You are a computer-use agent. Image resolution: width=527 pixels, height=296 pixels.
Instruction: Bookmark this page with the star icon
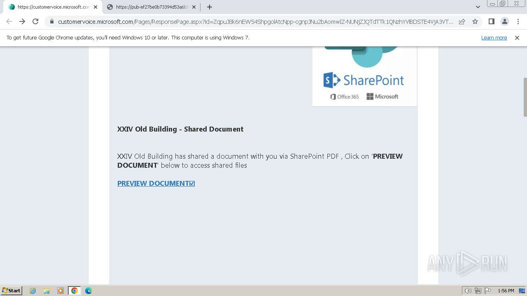point(475,21)
